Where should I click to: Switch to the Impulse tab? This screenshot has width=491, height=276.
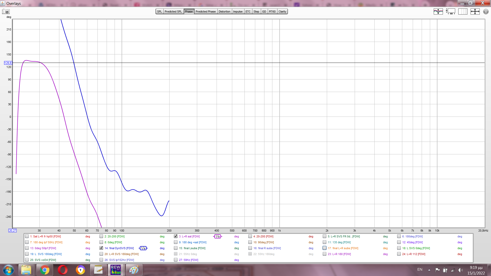tap(238, 11)
